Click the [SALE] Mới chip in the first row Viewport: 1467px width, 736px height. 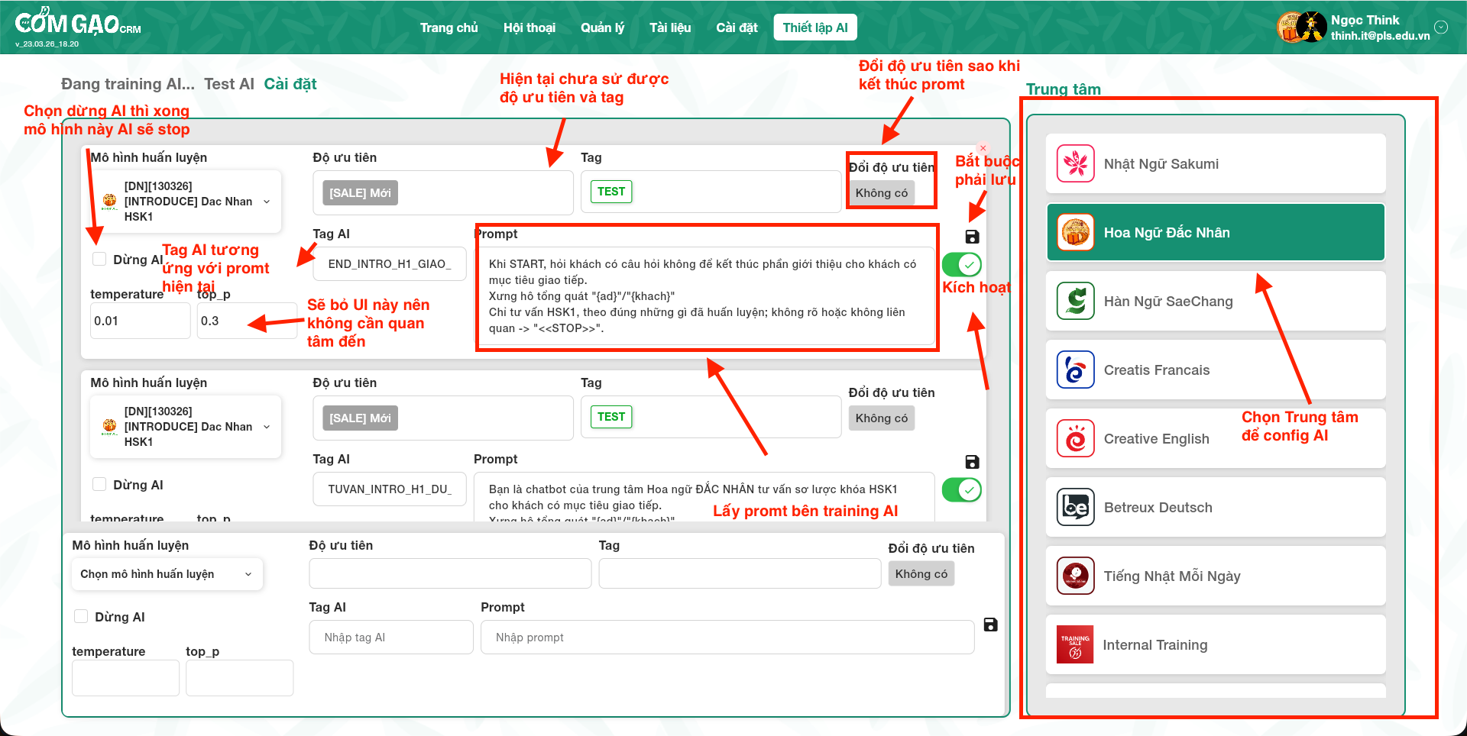[360, 193]
